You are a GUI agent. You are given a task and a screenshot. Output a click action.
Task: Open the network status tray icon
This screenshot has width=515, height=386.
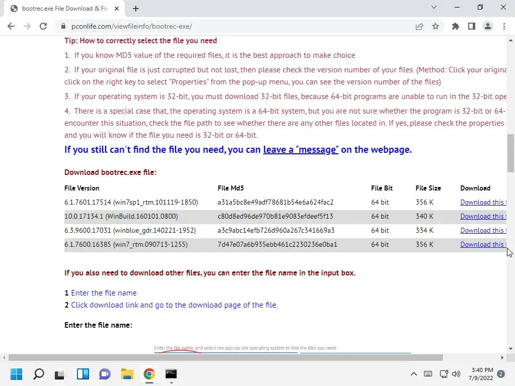coord(444,374)
